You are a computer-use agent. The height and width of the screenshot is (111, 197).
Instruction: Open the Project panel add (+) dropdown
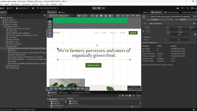pyautogui.click(x=49, y=96)
